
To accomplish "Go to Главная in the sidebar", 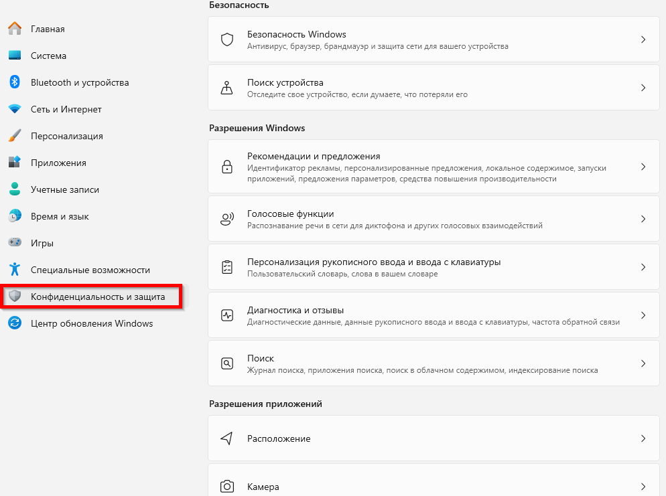I will click(x=48, y=29).
